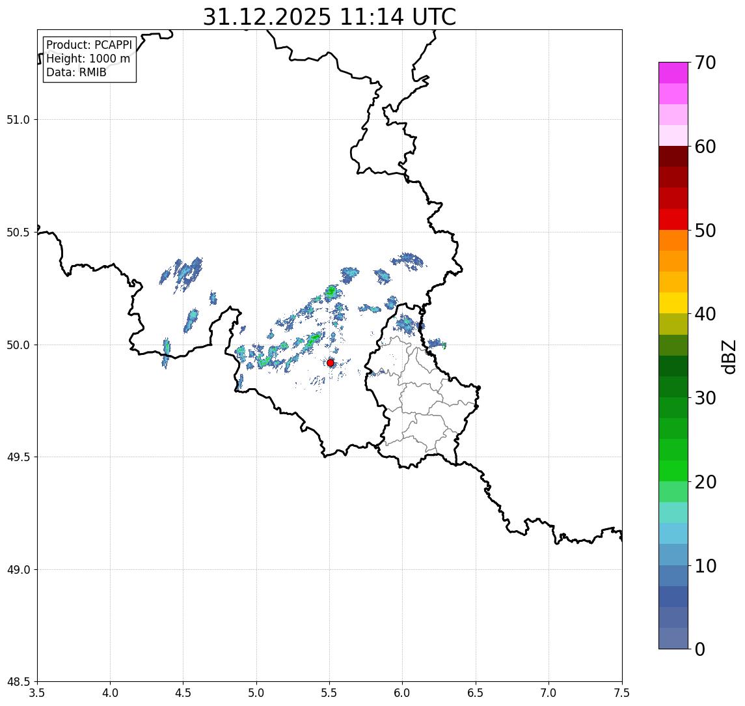Click the pale pink colorbar segment above 60
The image size is (745, 706).
pos(673,135)
